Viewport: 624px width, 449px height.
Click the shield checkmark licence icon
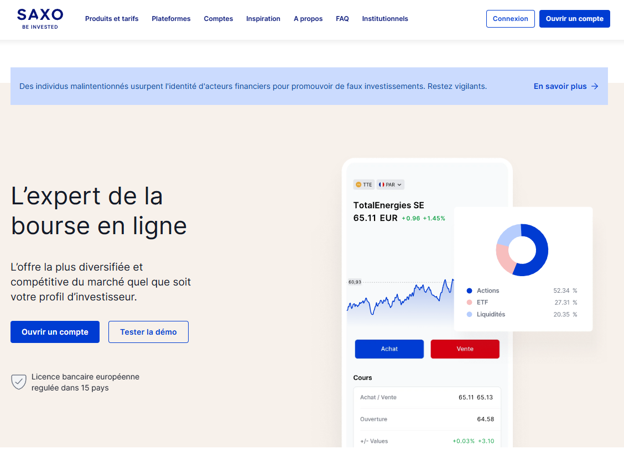[19, 382]
